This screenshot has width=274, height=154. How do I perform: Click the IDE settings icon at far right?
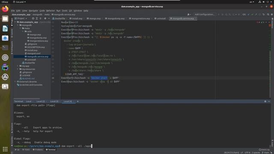click(x=272, y=15)
